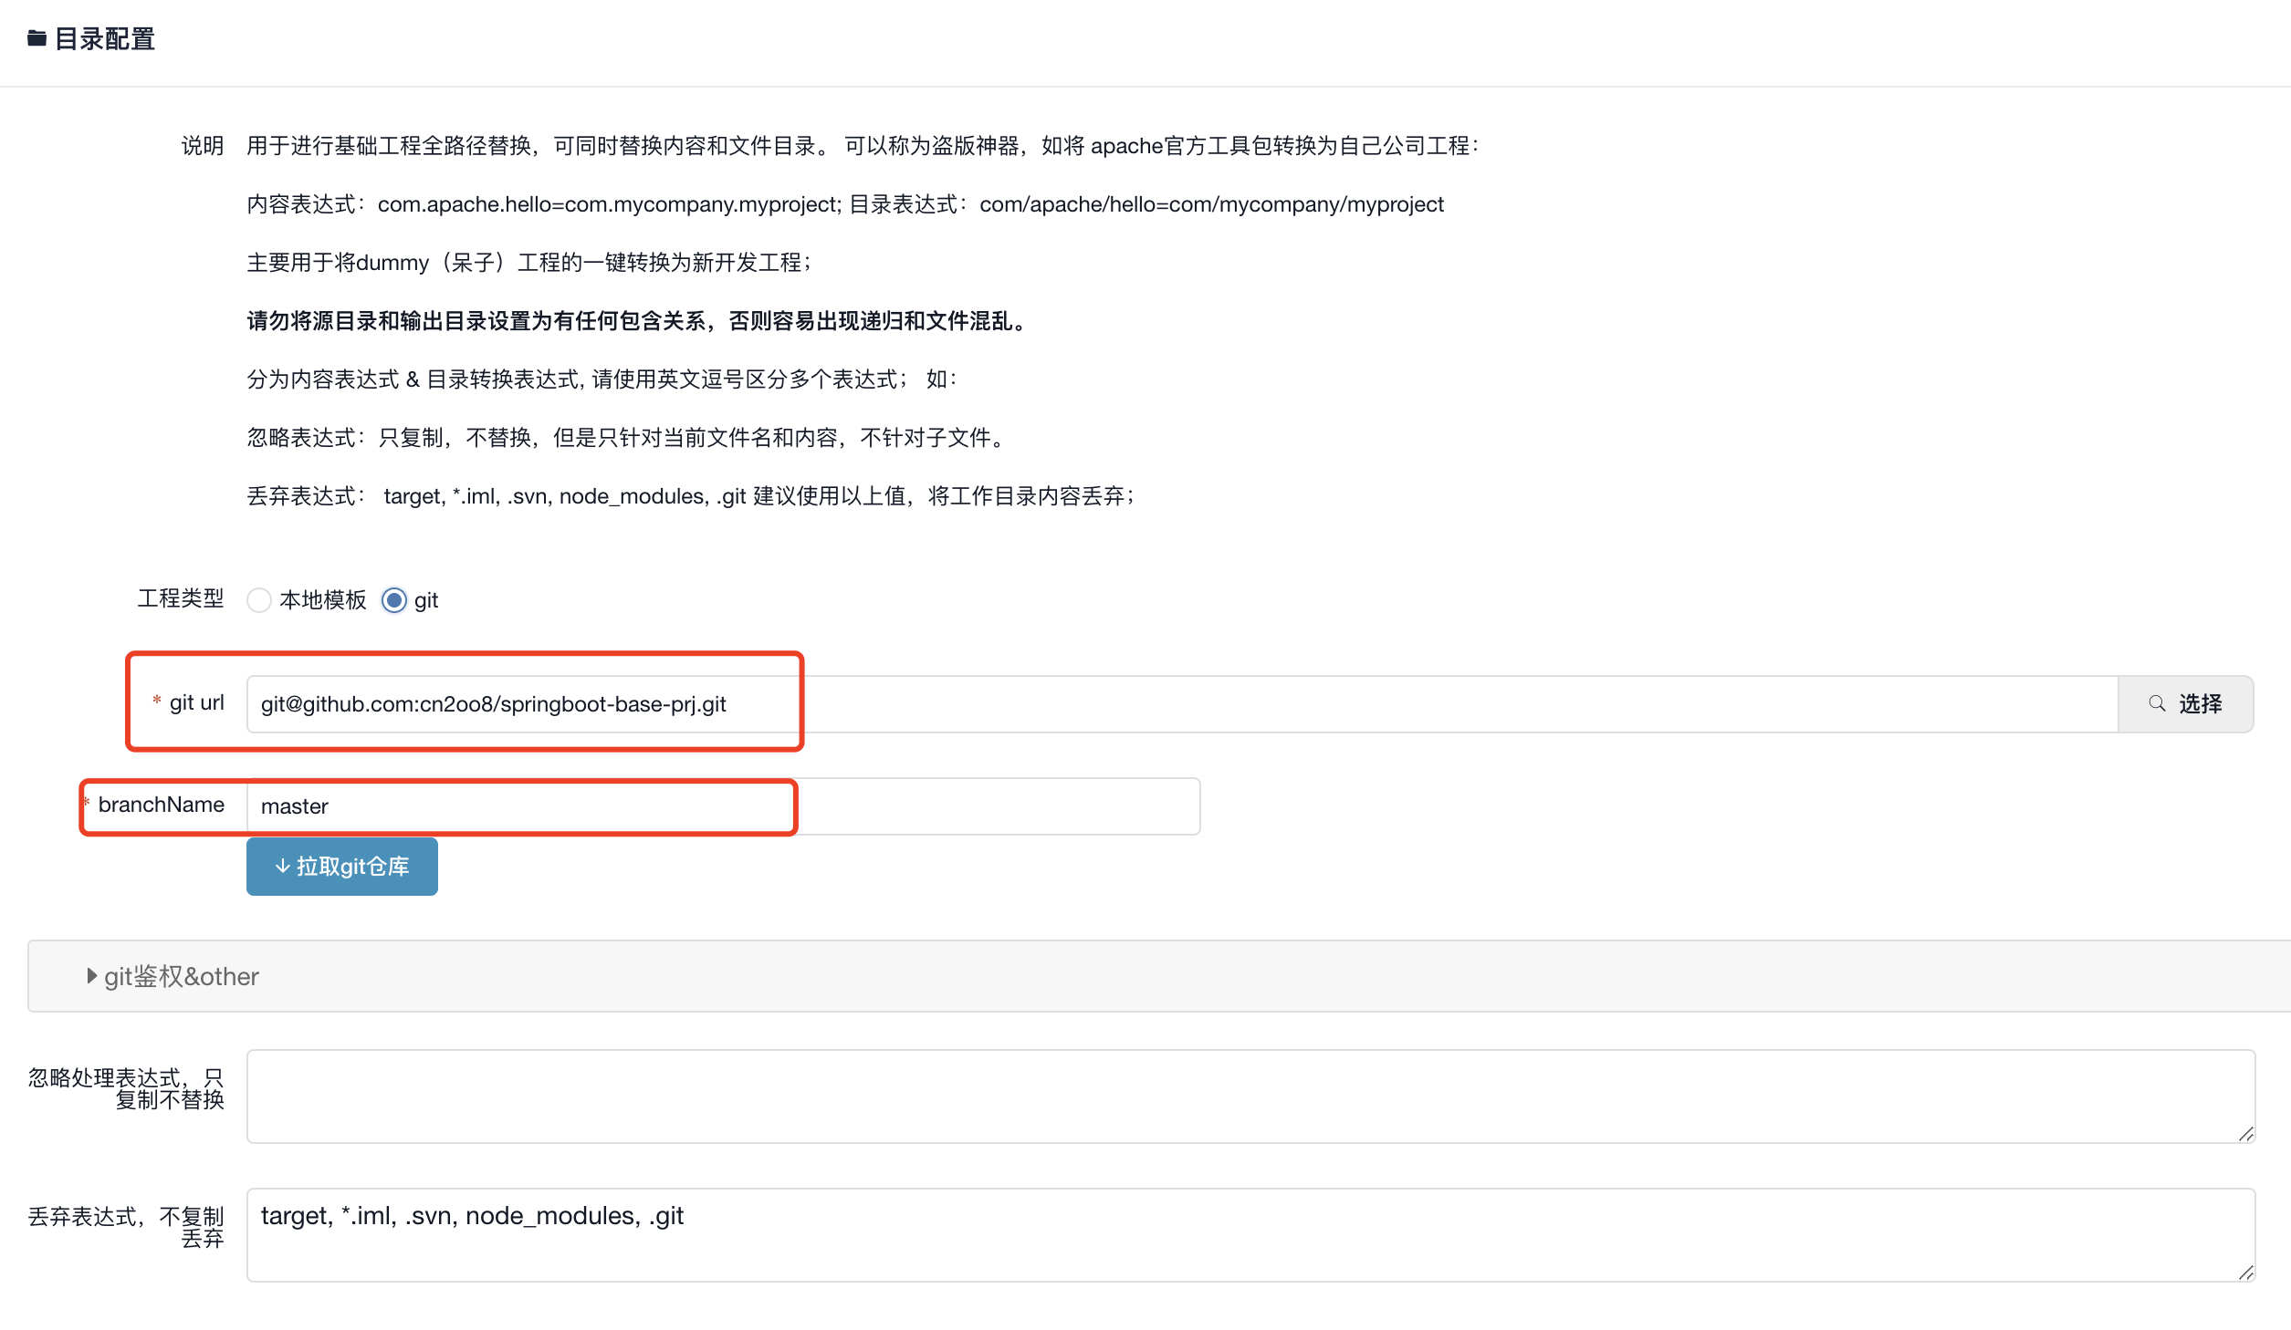Click the line mentioning dummy（呆子）工程
Viewport: 2291px width, 1330px height.
tap(529, 263)
